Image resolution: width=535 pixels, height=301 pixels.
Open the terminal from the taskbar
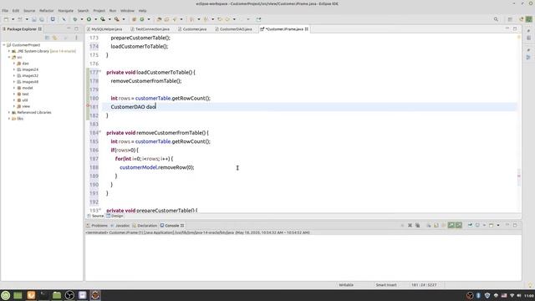point(43,295)
